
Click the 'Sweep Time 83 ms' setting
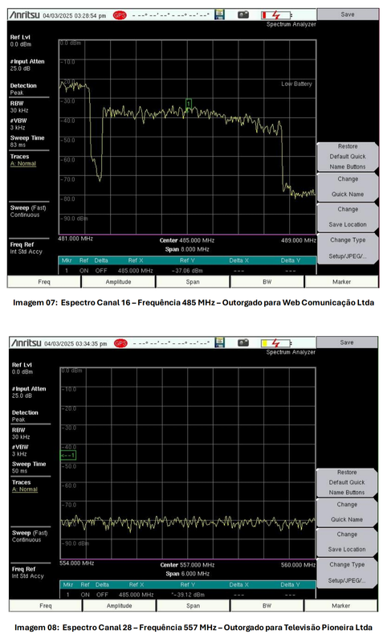(27, 141)
